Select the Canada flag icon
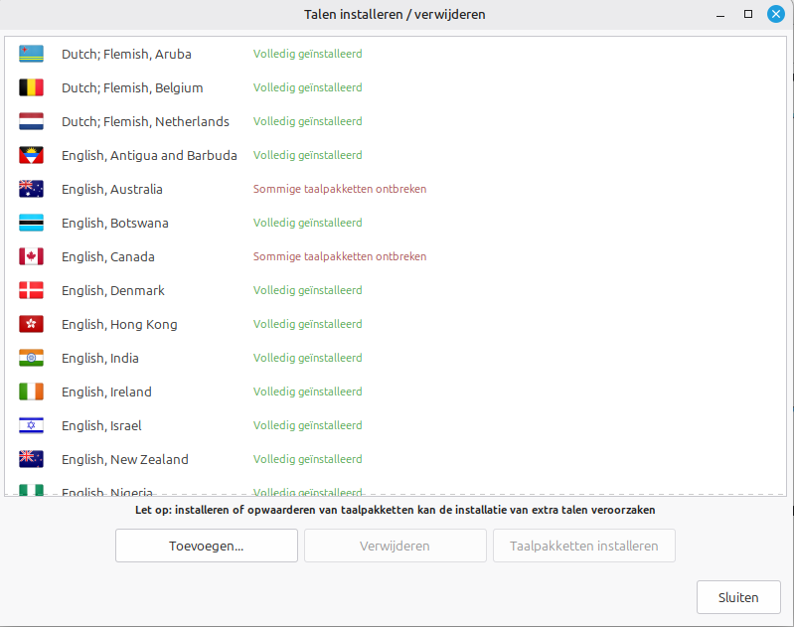Image resolution: width=794 pixels, height=627 pixels. pos(31,256)
